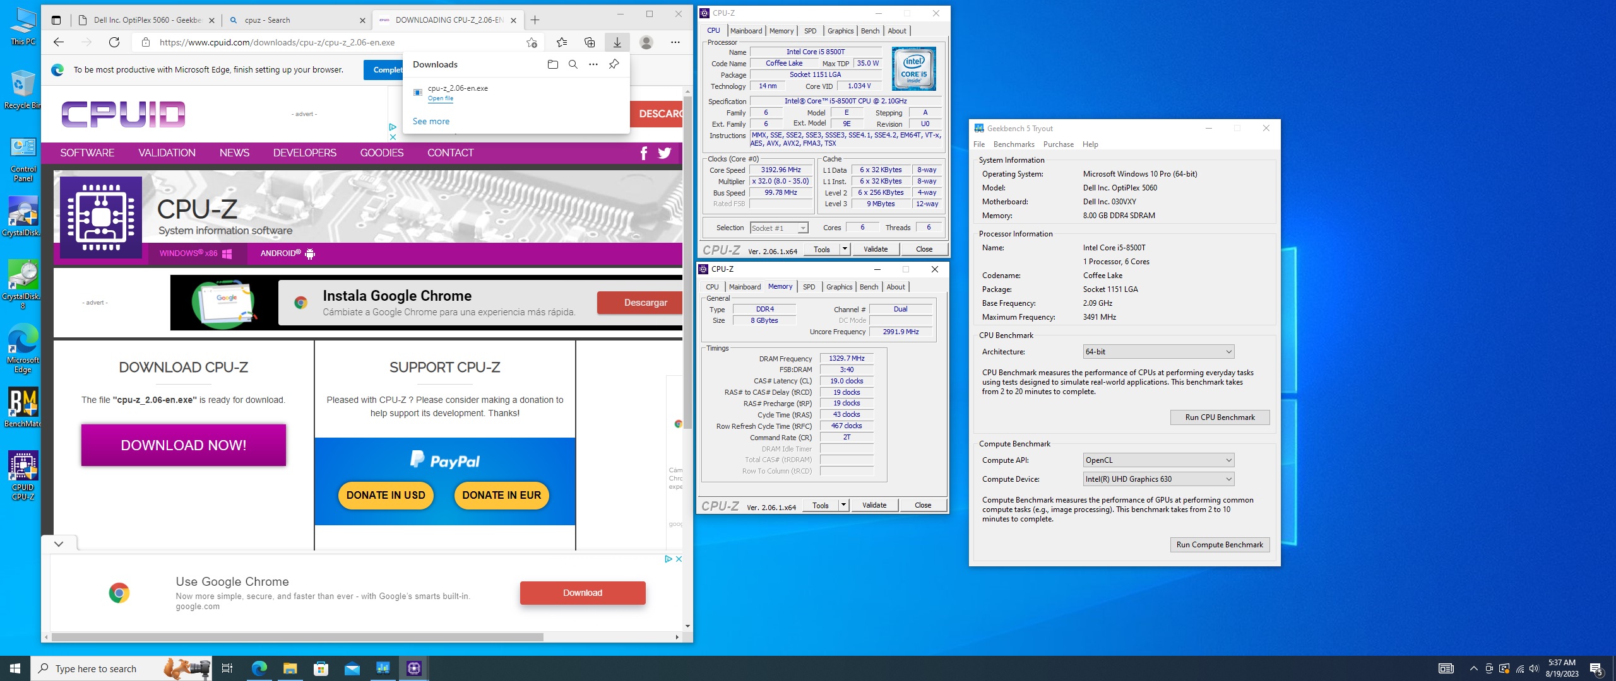Open Purchase menu in Geekbench
Image resolution: width=1616 pixels, height=681 pixels.
(1059, 144)
